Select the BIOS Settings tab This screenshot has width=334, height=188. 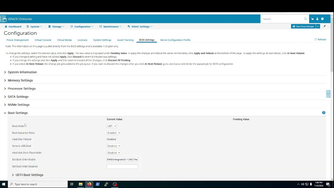(x=147, y=40)
